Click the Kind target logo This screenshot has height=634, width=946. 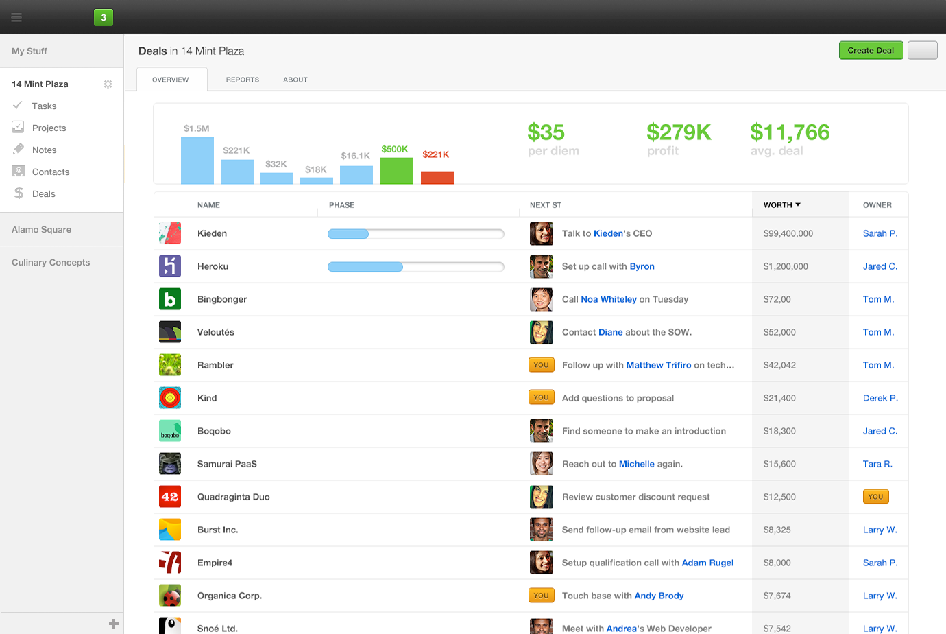170,398
